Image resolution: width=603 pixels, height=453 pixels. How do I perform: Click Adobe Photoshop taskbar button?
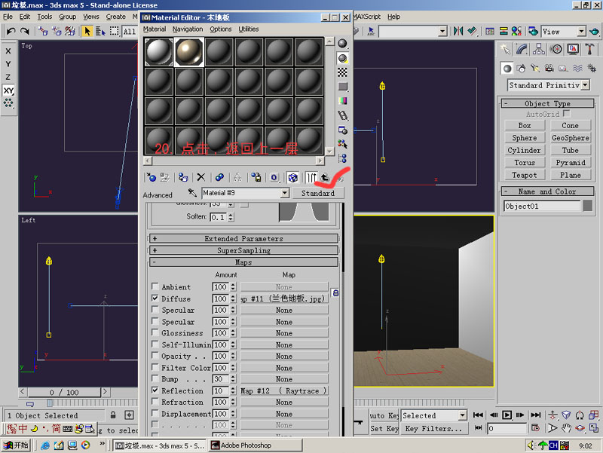(x=256, y=445)
